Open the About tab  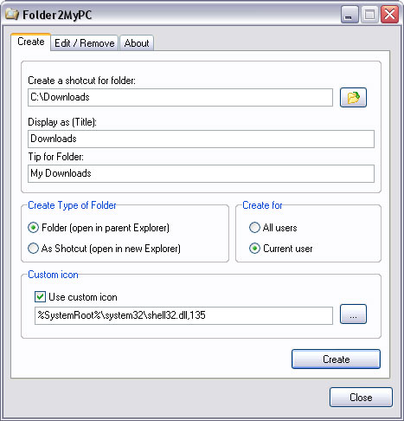click(x=137, y=43)
